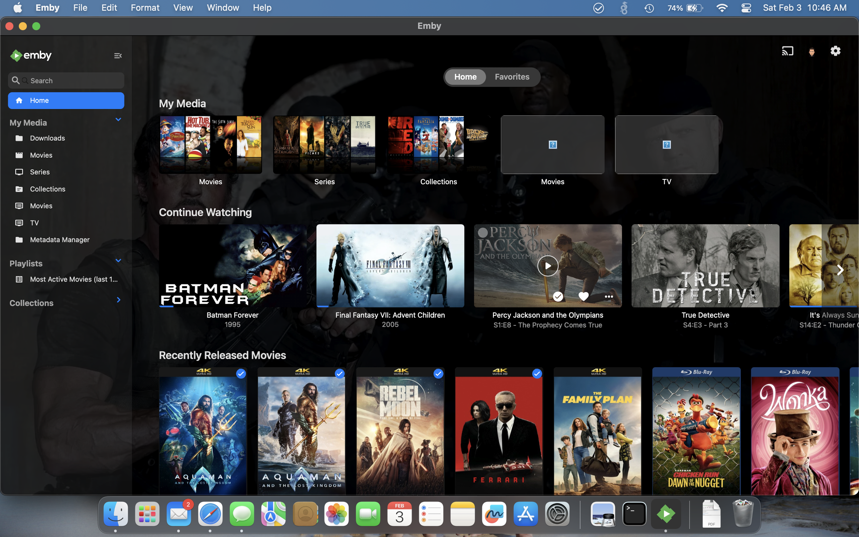Screen dimensions: 859x537
Task: Toggle played checkmark on Ferrari poster
Action: 537,374
